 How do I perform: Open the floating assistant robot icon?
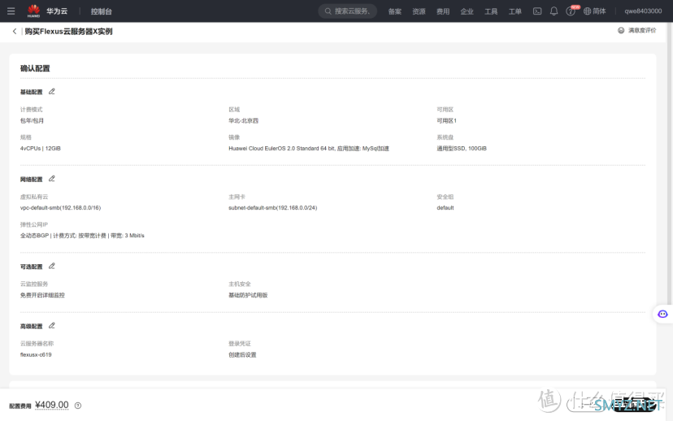(662, 315)
